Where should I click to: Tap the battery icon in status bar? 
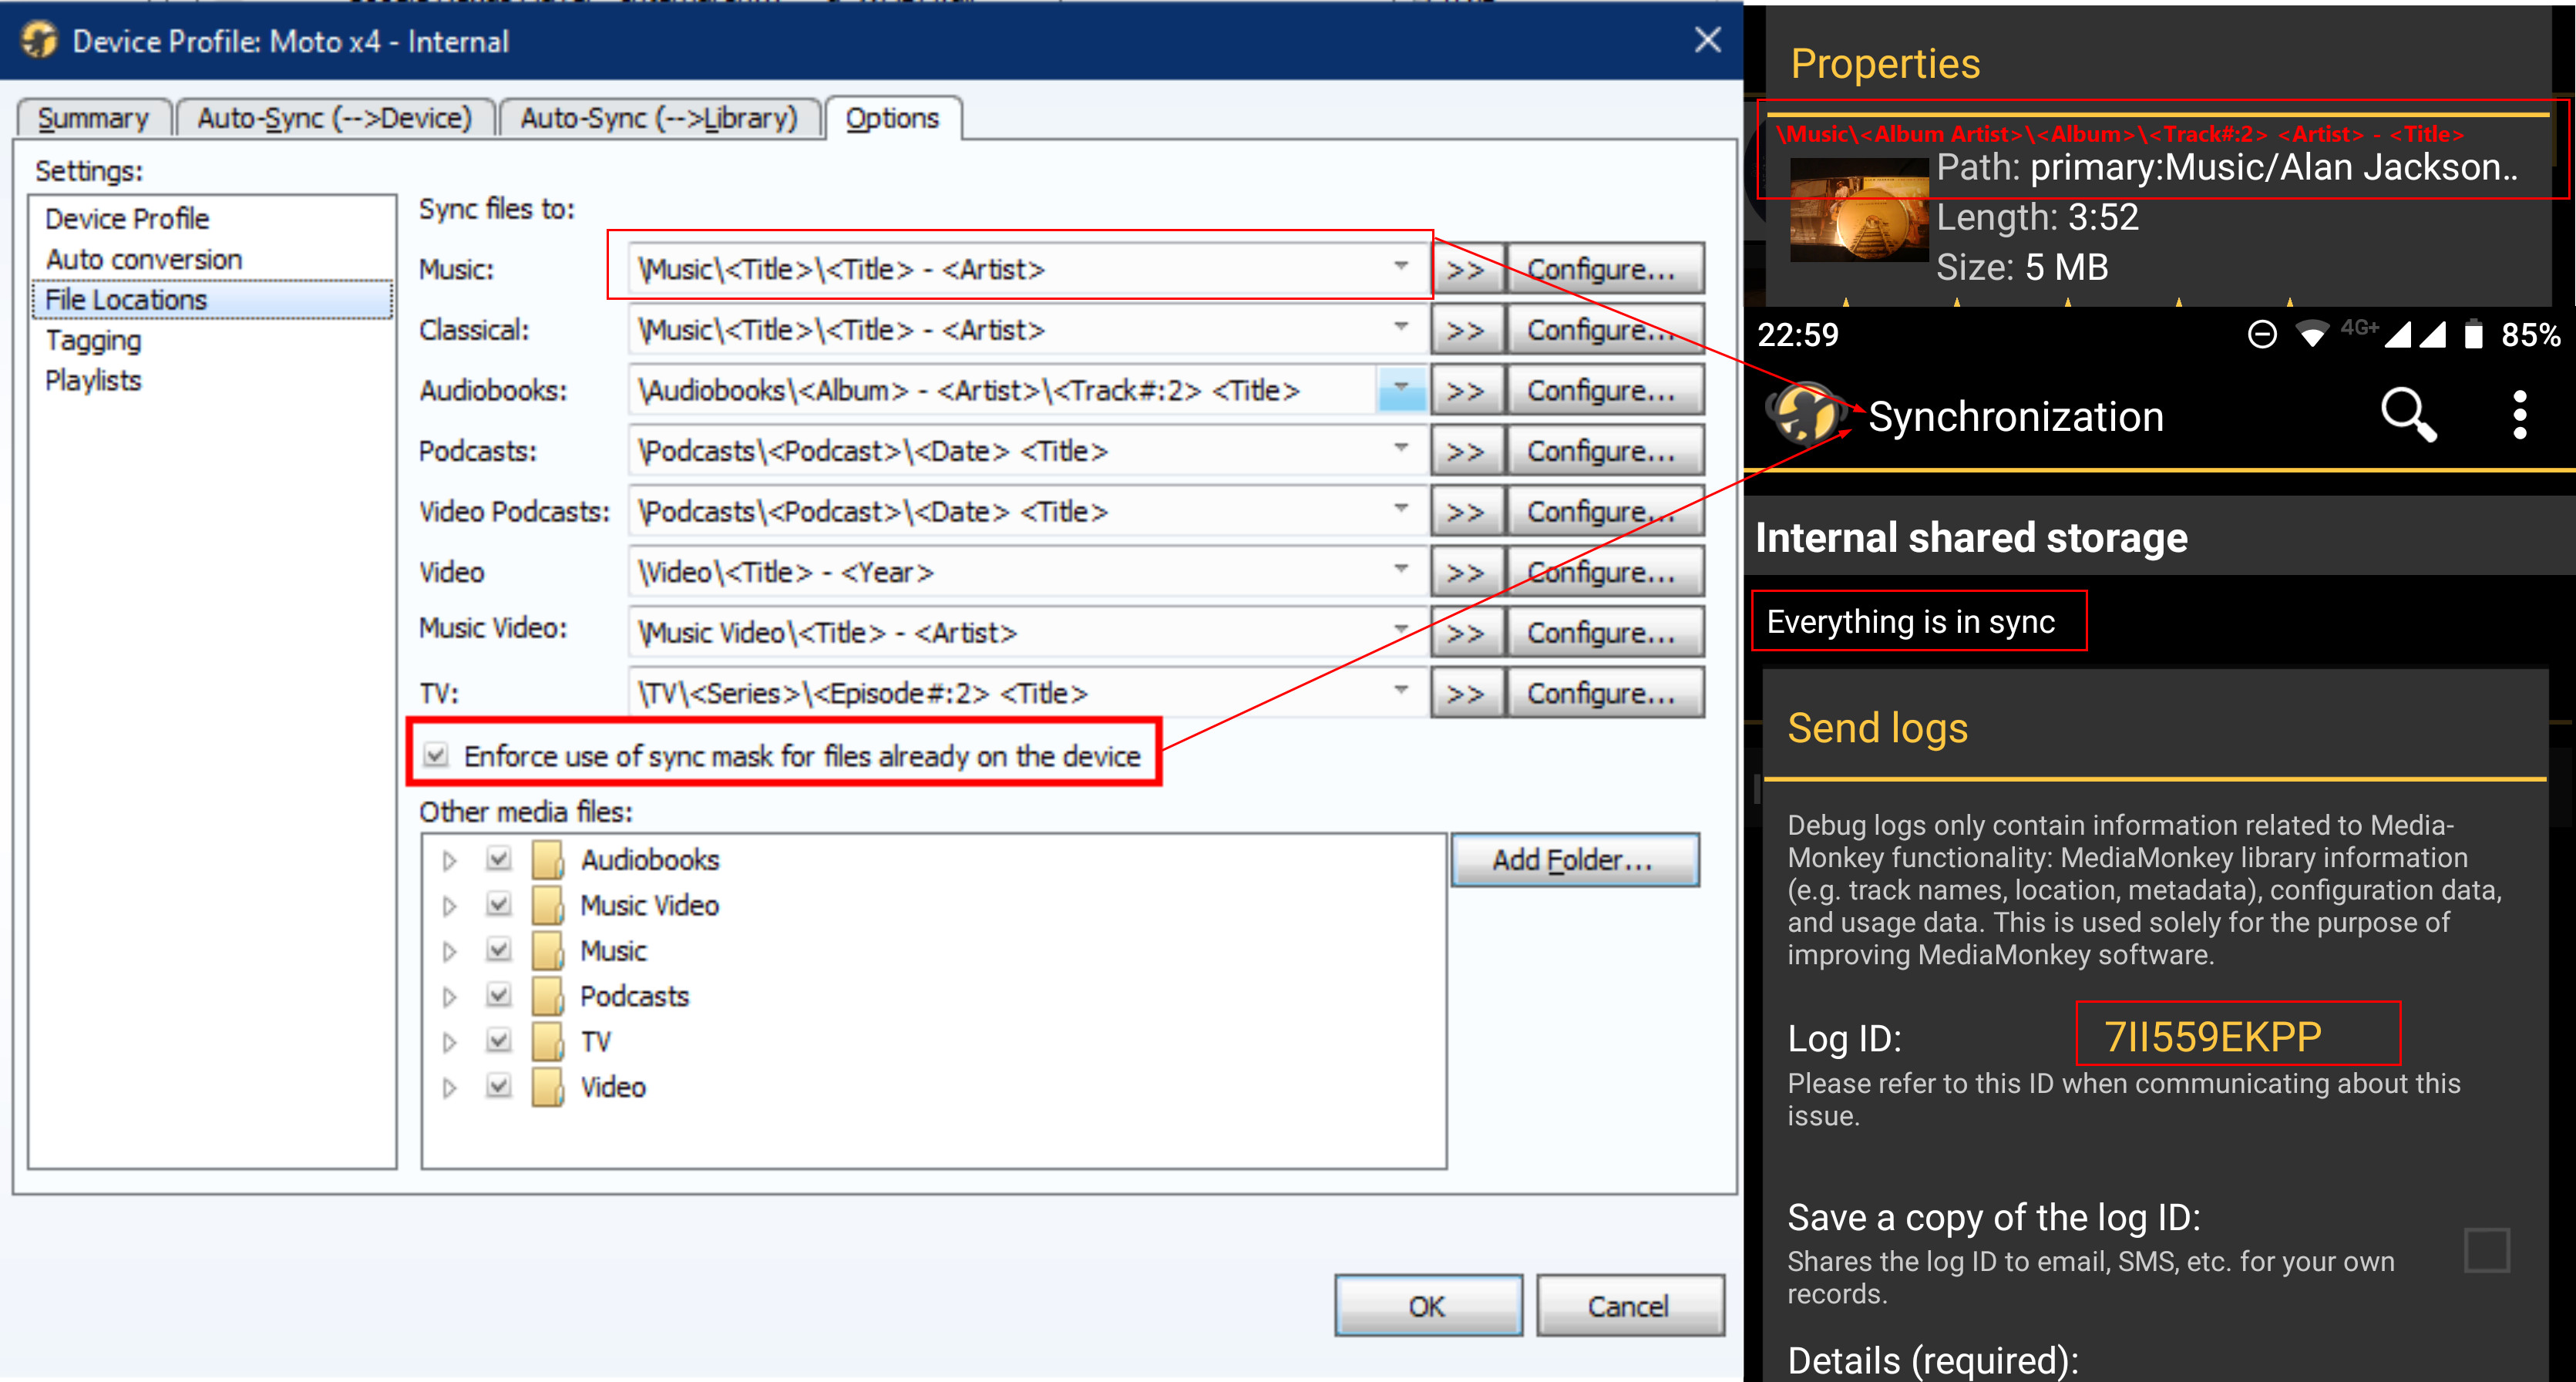pyautogui.click(x=2473, y=335)
